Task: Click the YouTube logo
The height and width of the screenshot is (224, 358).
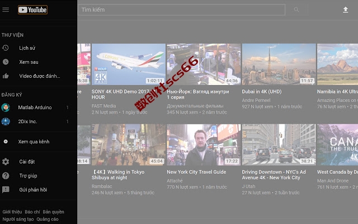Action: (32, 10)
